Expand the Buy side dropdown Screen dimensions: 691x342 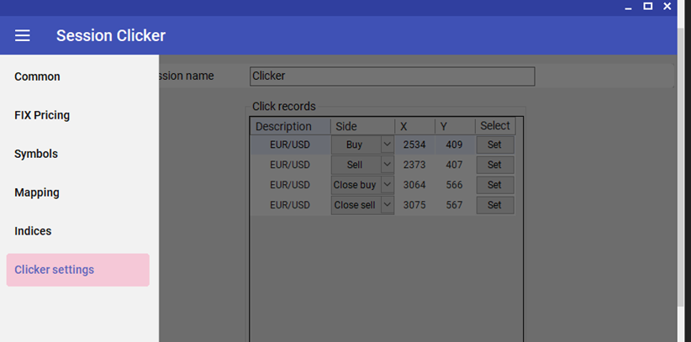(x=387, y=145)
